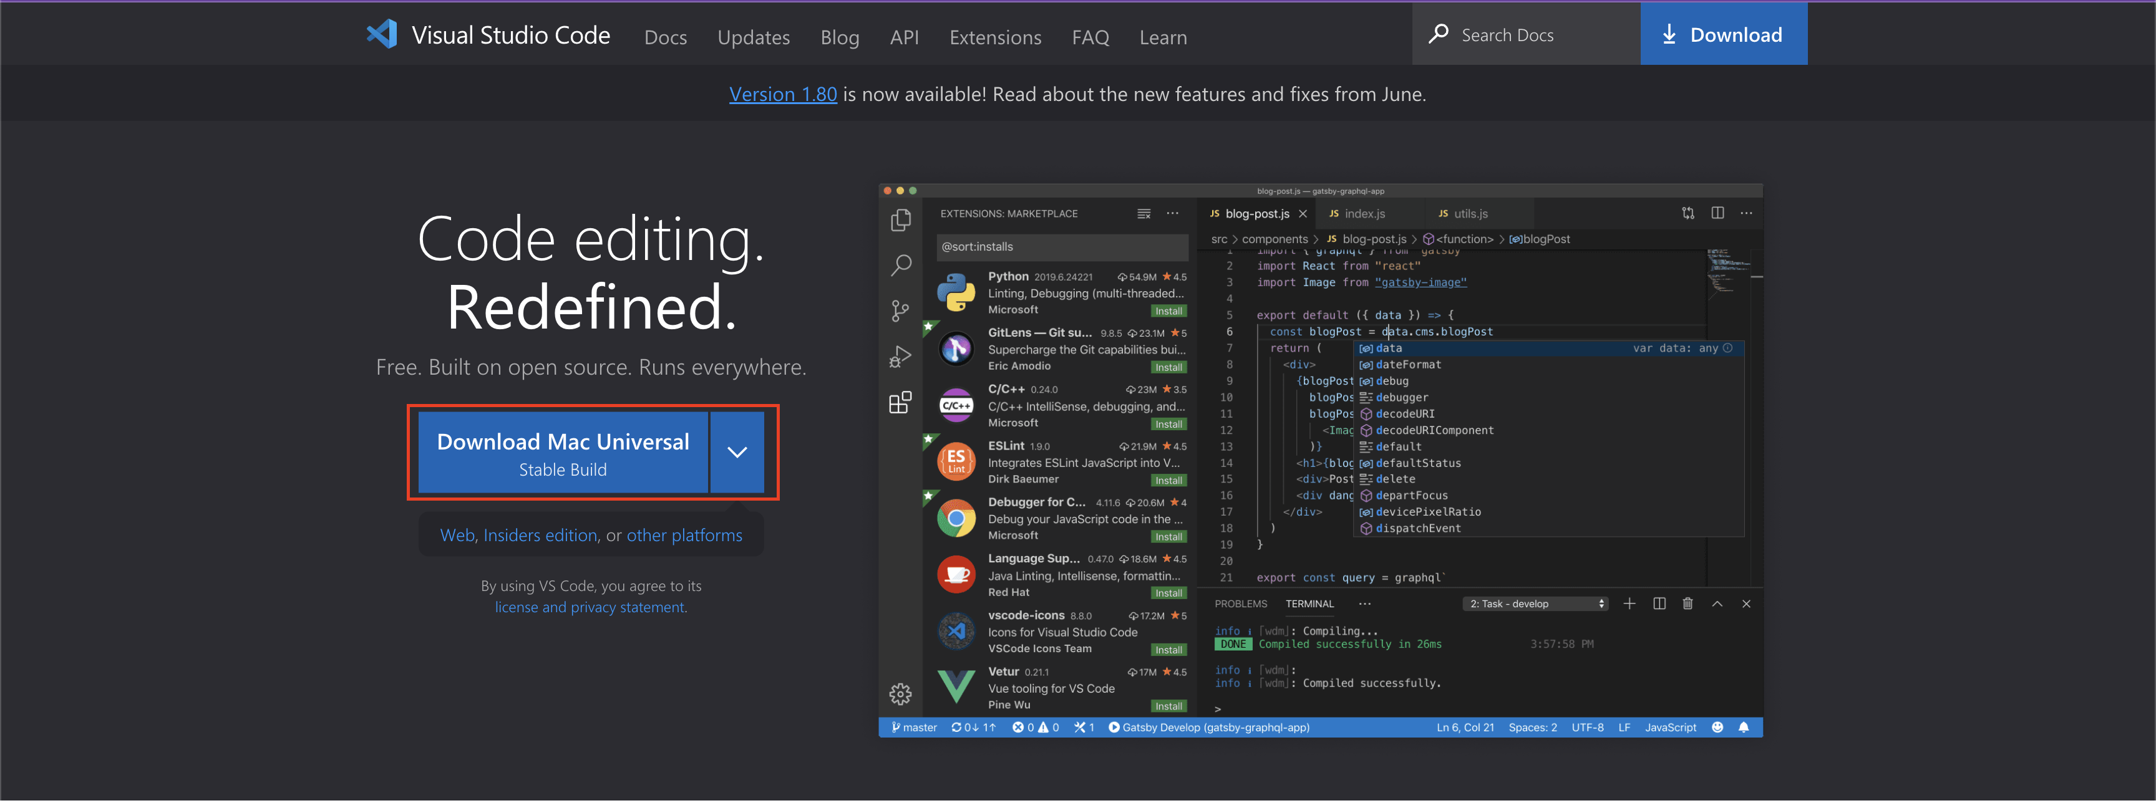Click the Search Docs magnifier icon

pyautogui.click(x=1438, y=34)
